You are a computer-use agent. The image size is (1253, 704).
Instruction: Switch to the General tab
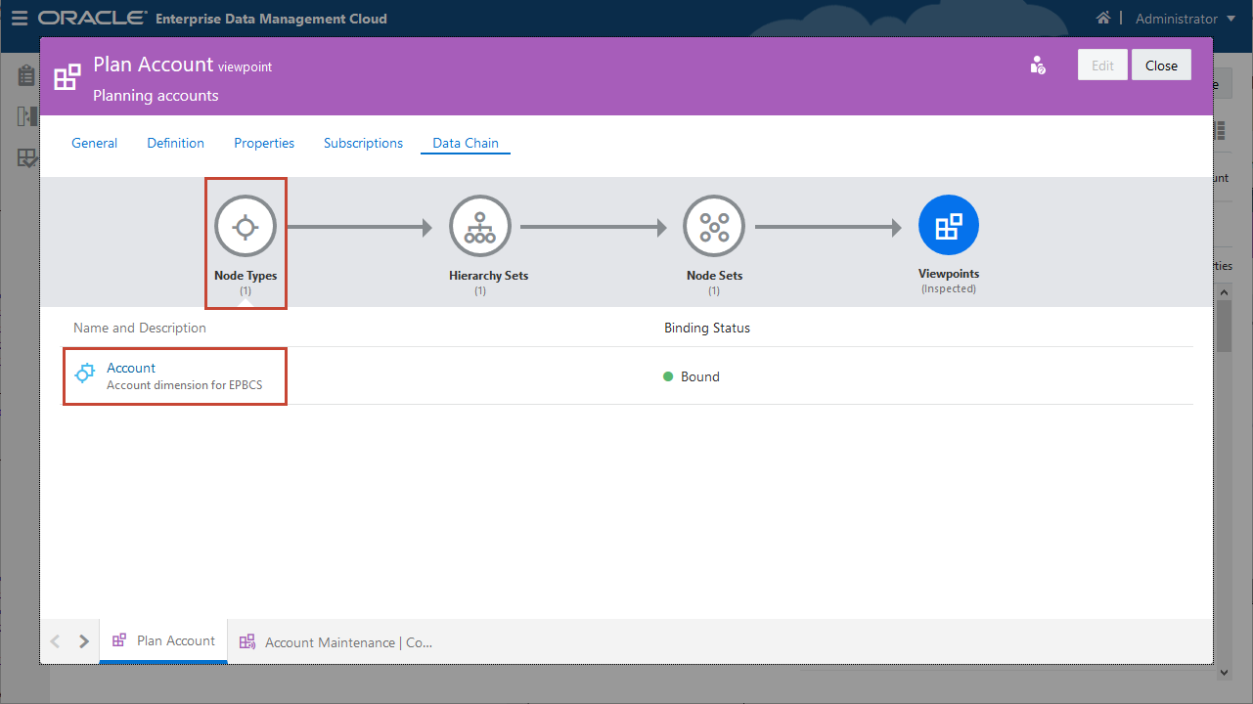tap(95, 143)
